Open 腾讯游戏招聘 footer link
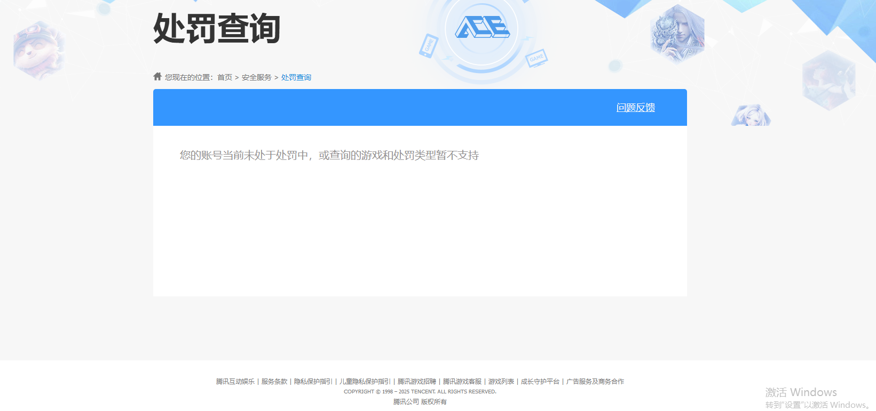Screen dimensions: 876x411 click(417, 382)
